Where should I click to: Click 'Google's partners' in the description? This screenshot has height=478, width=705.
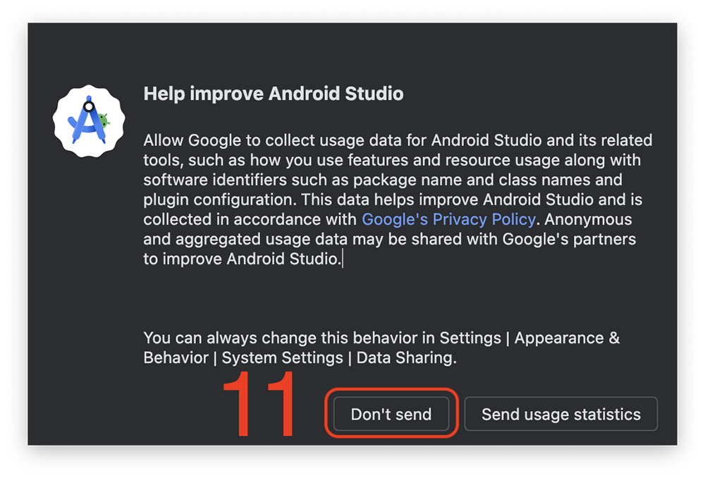(568, 239)
